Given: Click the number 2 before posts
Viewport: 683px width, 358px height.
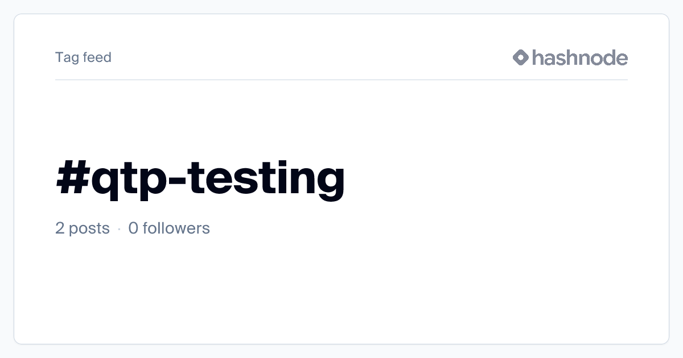Looking at the screenshot, I should pos(60,228).
